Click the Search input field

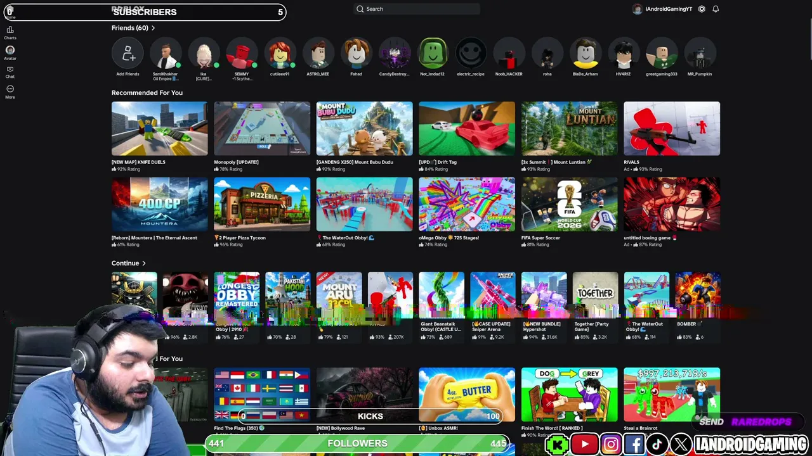416,9
